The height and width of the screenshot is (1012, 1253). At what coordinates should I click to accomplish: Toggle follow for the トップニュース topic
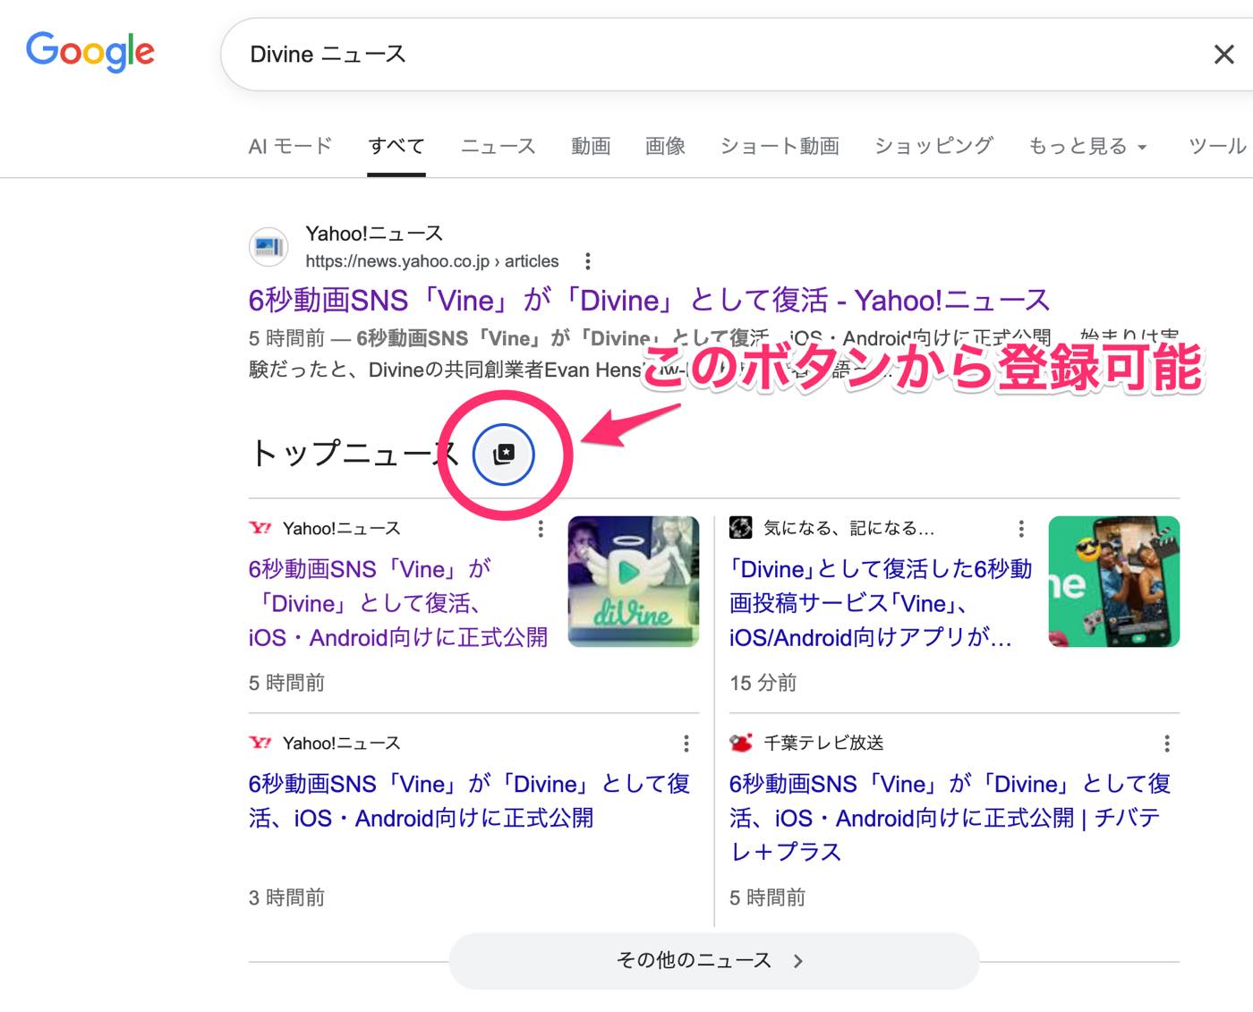tap(505, 454)
